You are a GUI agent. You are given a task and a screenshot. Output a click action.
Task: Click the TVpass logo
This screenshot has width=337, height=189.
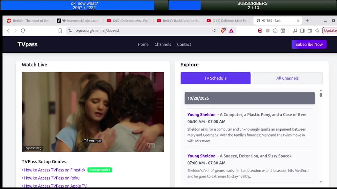pos(27,44)
